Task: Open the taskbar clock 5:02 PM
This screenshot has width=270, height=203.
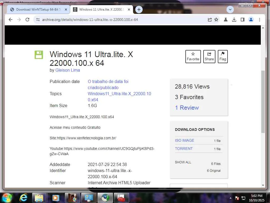Action: click(x=257, y=198)
